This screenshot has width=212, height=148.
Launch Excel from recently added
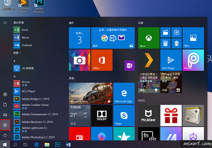[21, 30]
